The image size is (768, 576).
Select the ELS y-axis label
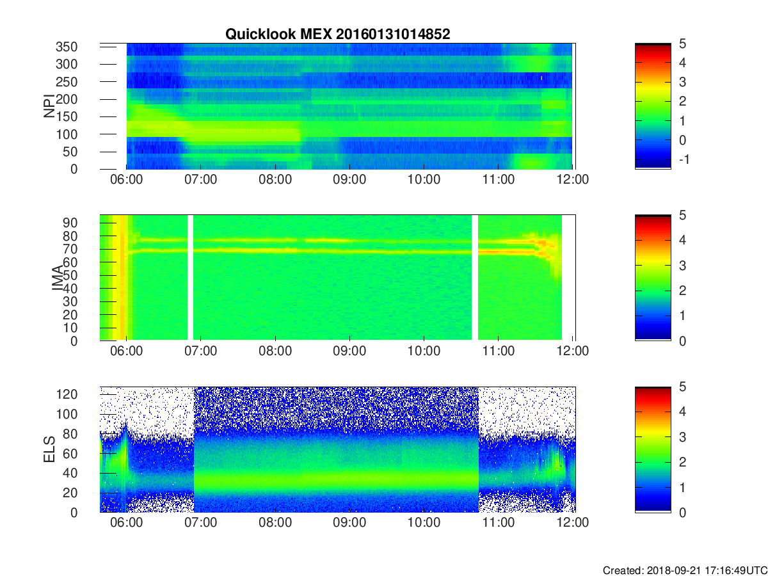click(49, 449)
